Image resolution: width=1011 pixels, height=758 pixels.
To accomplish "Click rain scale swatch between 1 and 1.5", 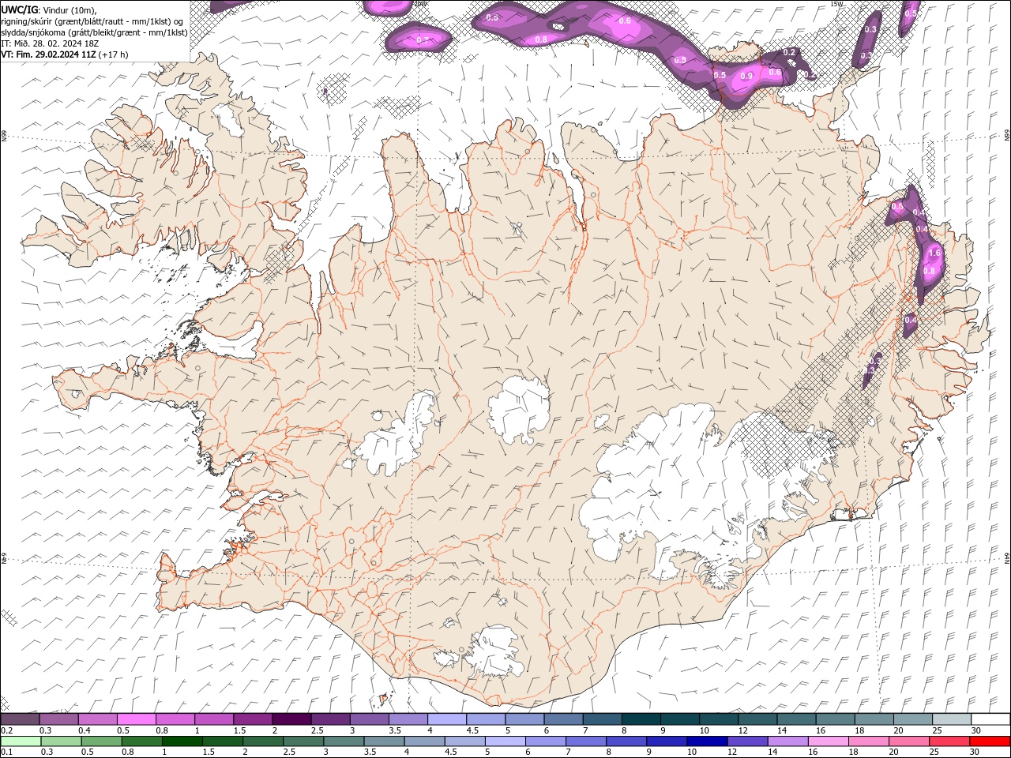I will (x=182, y=741).
